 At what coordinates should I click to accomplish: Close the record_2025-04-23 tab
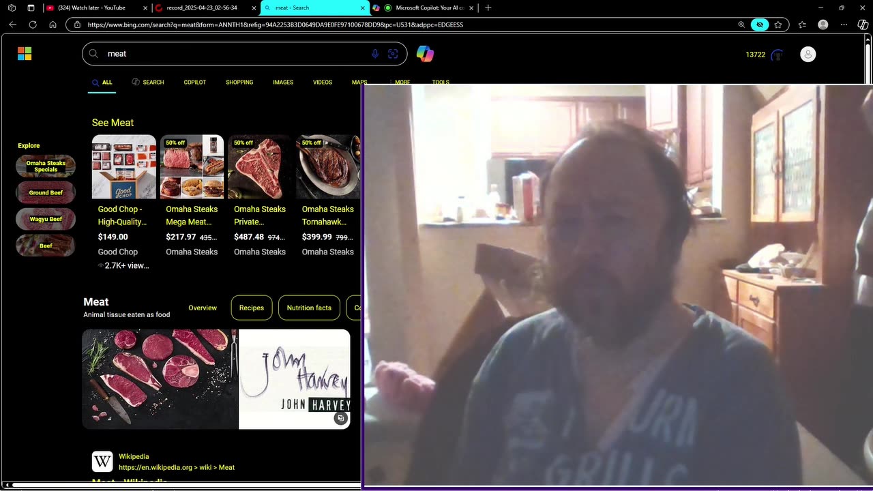[254, 8]
